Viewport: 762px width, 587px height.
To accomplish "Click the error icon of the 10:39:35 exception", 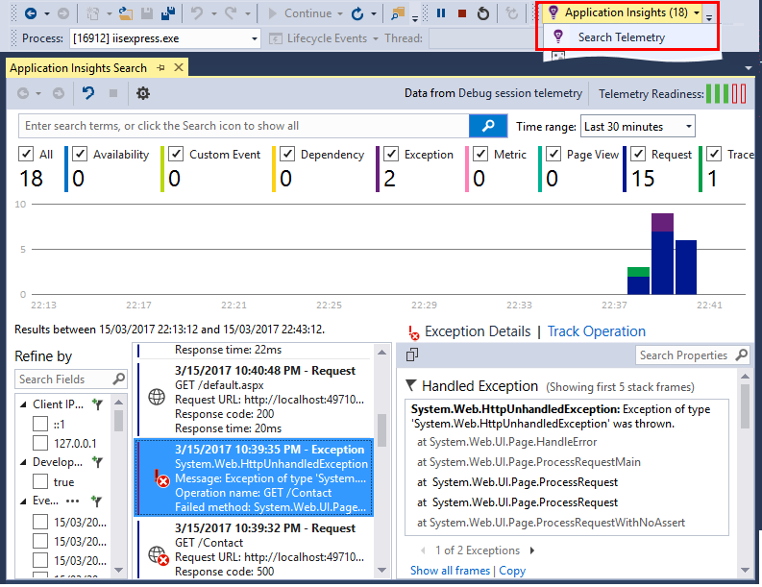I will (161, 478).
